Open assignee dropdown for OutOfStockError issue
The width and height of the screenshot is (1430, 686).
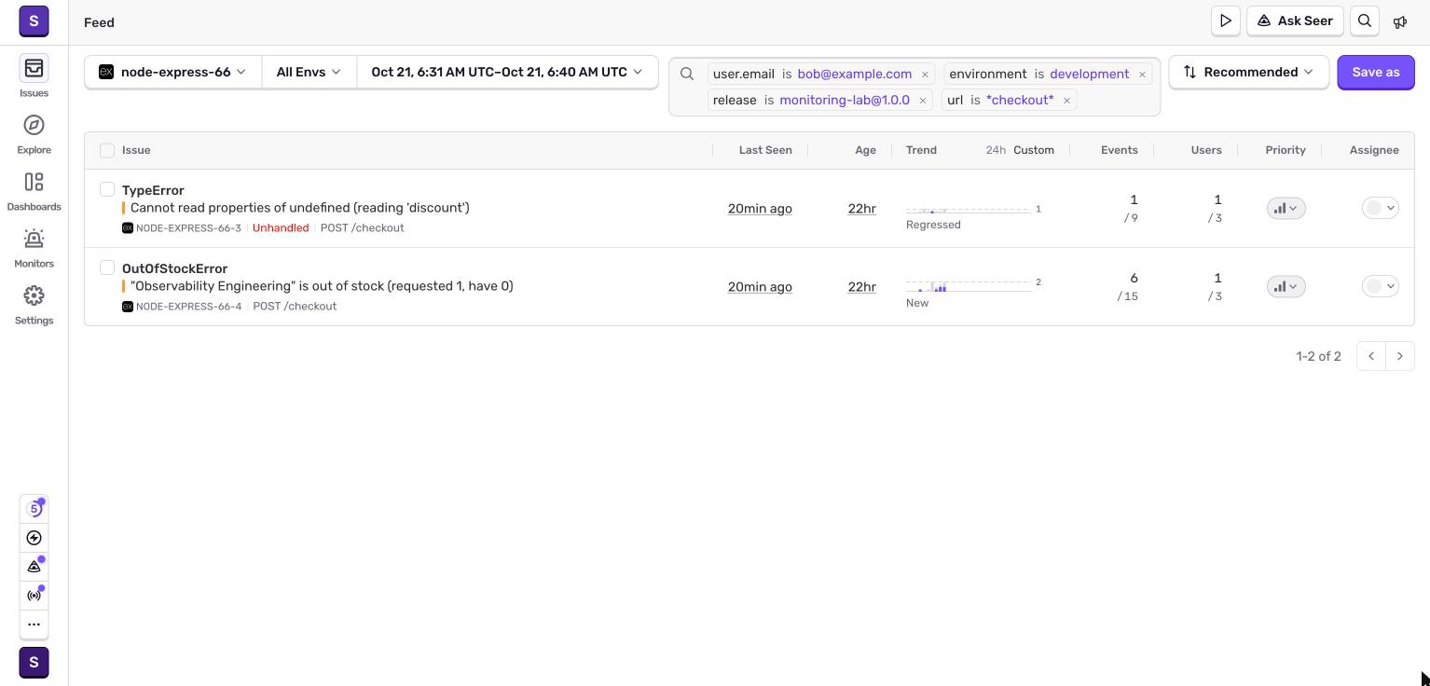pos(1380,286)
